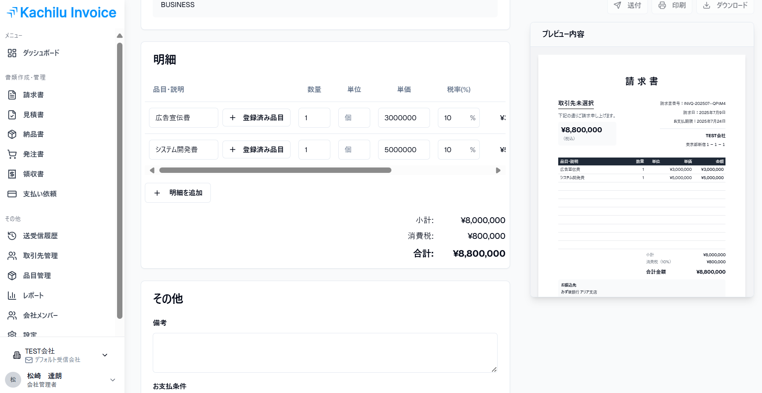Image resolution: width=762 pixels, height=393 pixels.
Task: Open the 請求書 invoice icon in sidebar
Action: pos(12,95)
